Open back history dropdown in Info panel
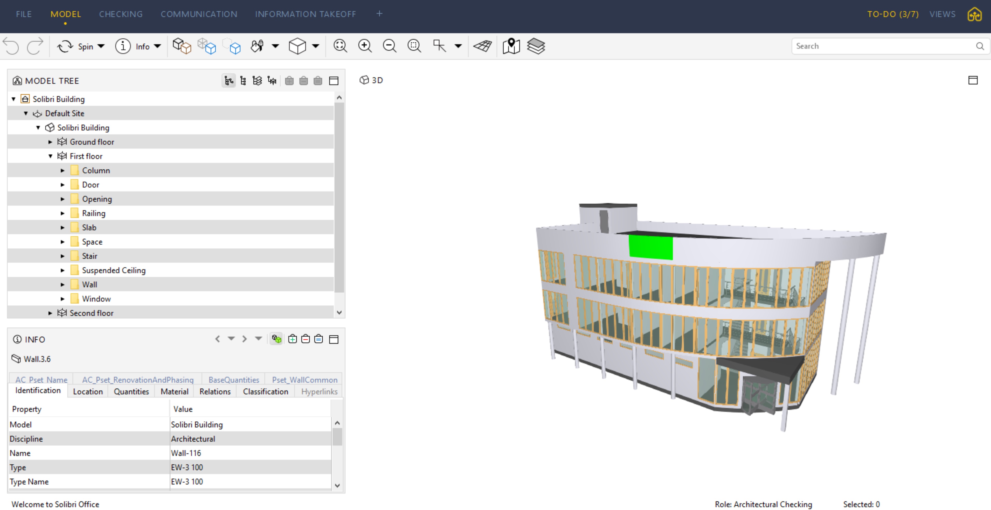 pos(231,339)
